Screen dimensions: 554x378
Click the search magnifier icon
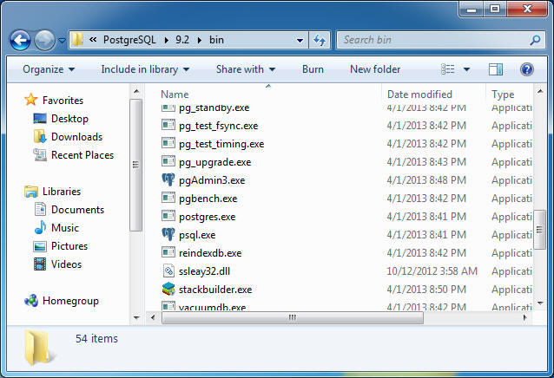tap(536, 40)
